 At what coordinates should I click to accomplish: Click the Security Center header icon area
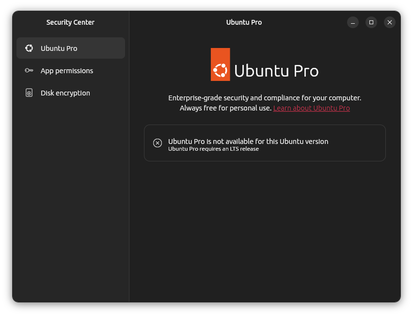[x=70, y=22]
